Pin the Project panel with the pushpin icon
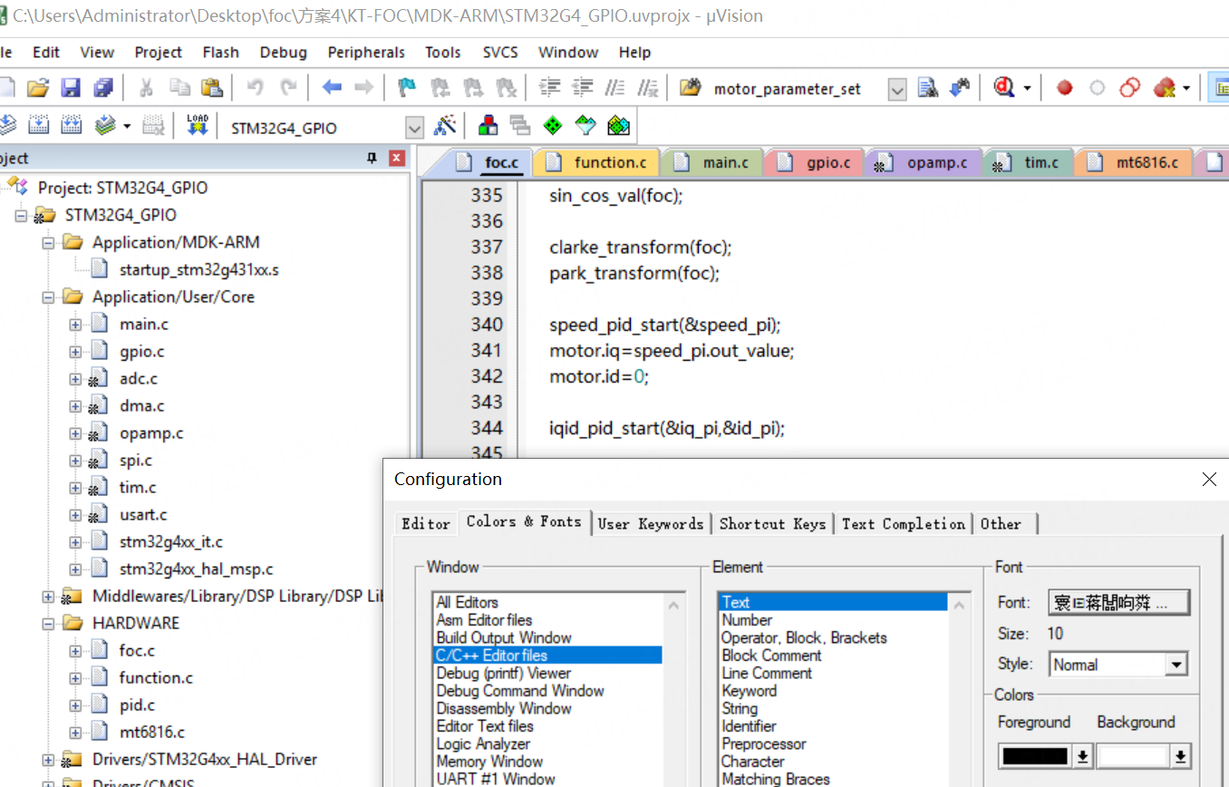 click(x=372, y=158)
